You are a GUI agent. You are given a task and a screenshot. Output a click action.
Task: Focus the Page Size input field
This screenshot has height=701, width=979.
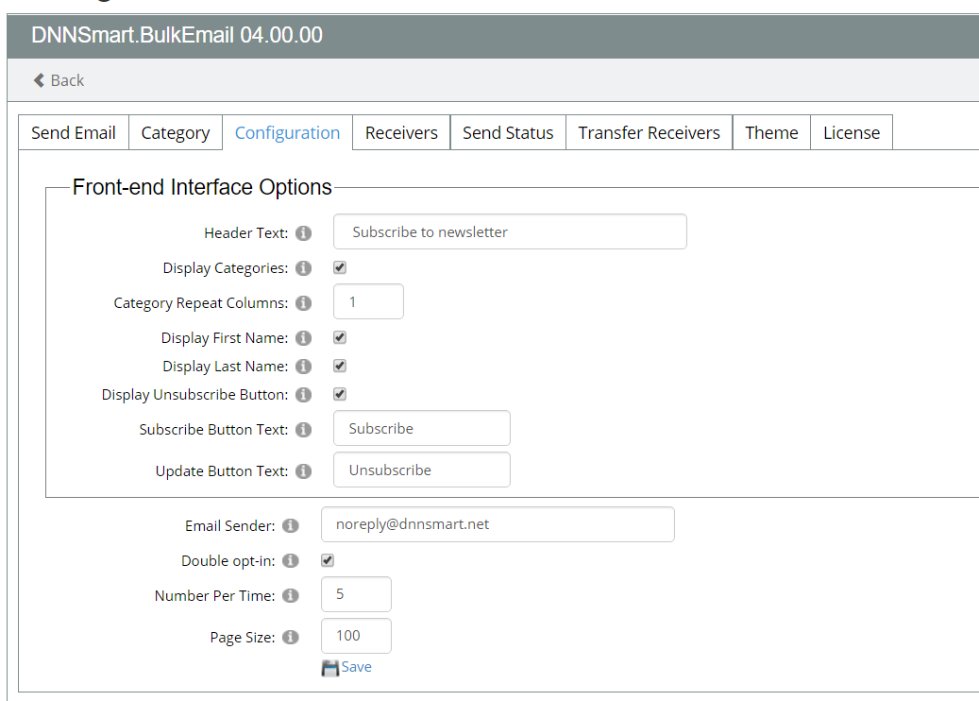356,636
